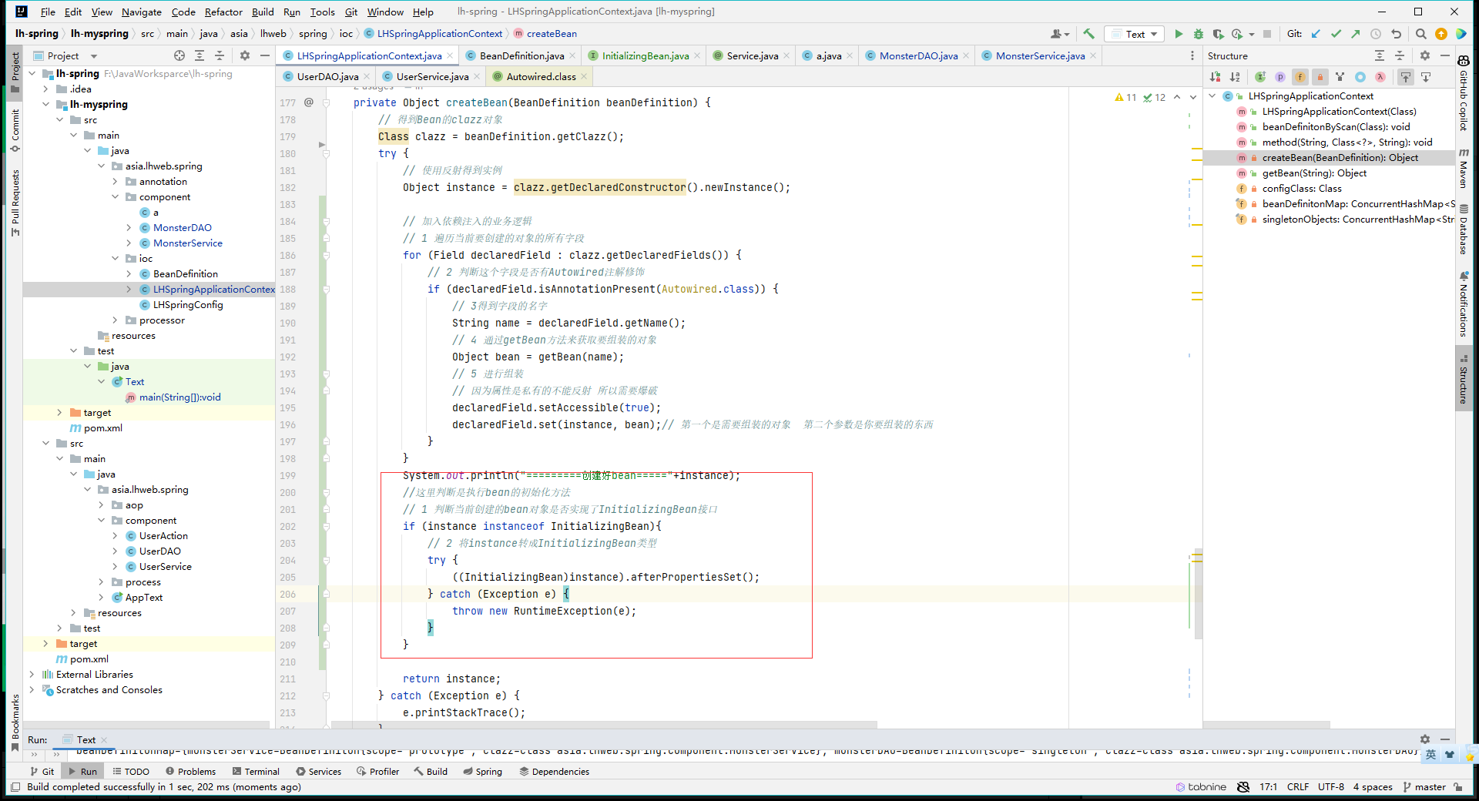This screenshot has height=801, width=1479.
Task: Open the Text run configuration dropdown
Action: [1135, 34]
